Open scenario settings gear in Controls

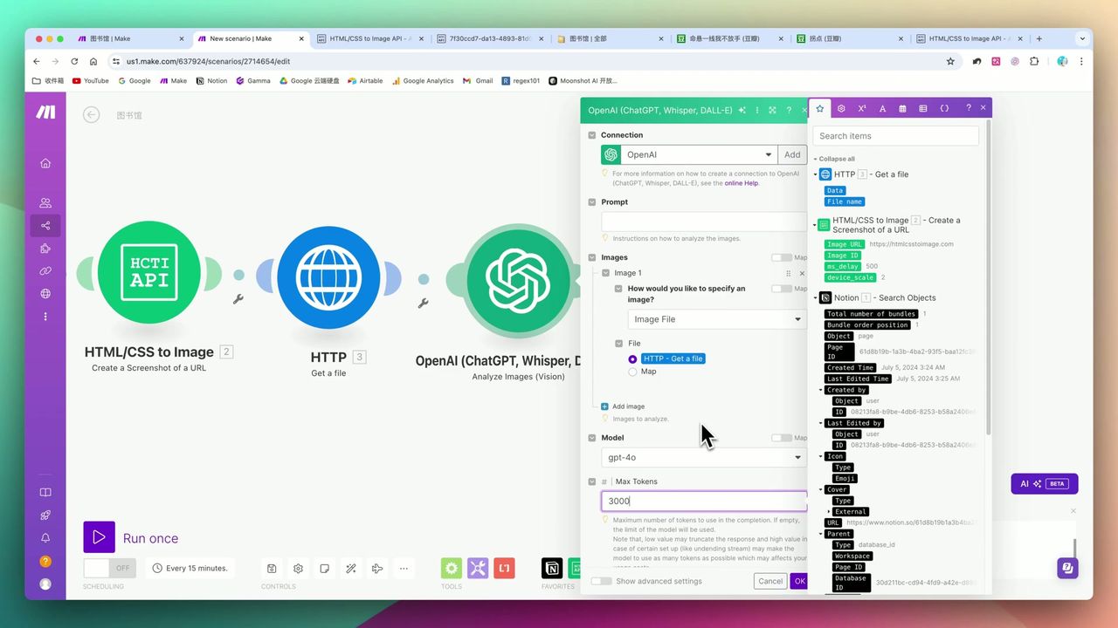pos(298,569)
